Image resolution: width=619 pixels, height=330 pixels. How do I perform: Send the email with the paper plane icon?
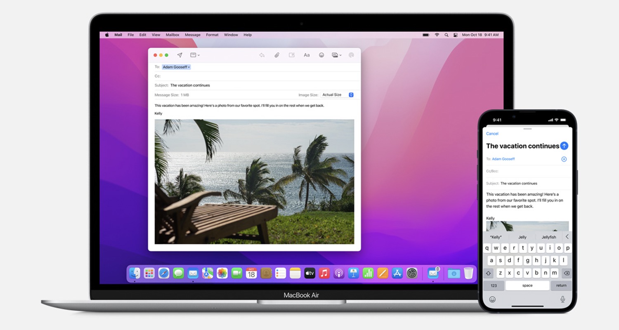pyautogui.click(x=180, y=55)
